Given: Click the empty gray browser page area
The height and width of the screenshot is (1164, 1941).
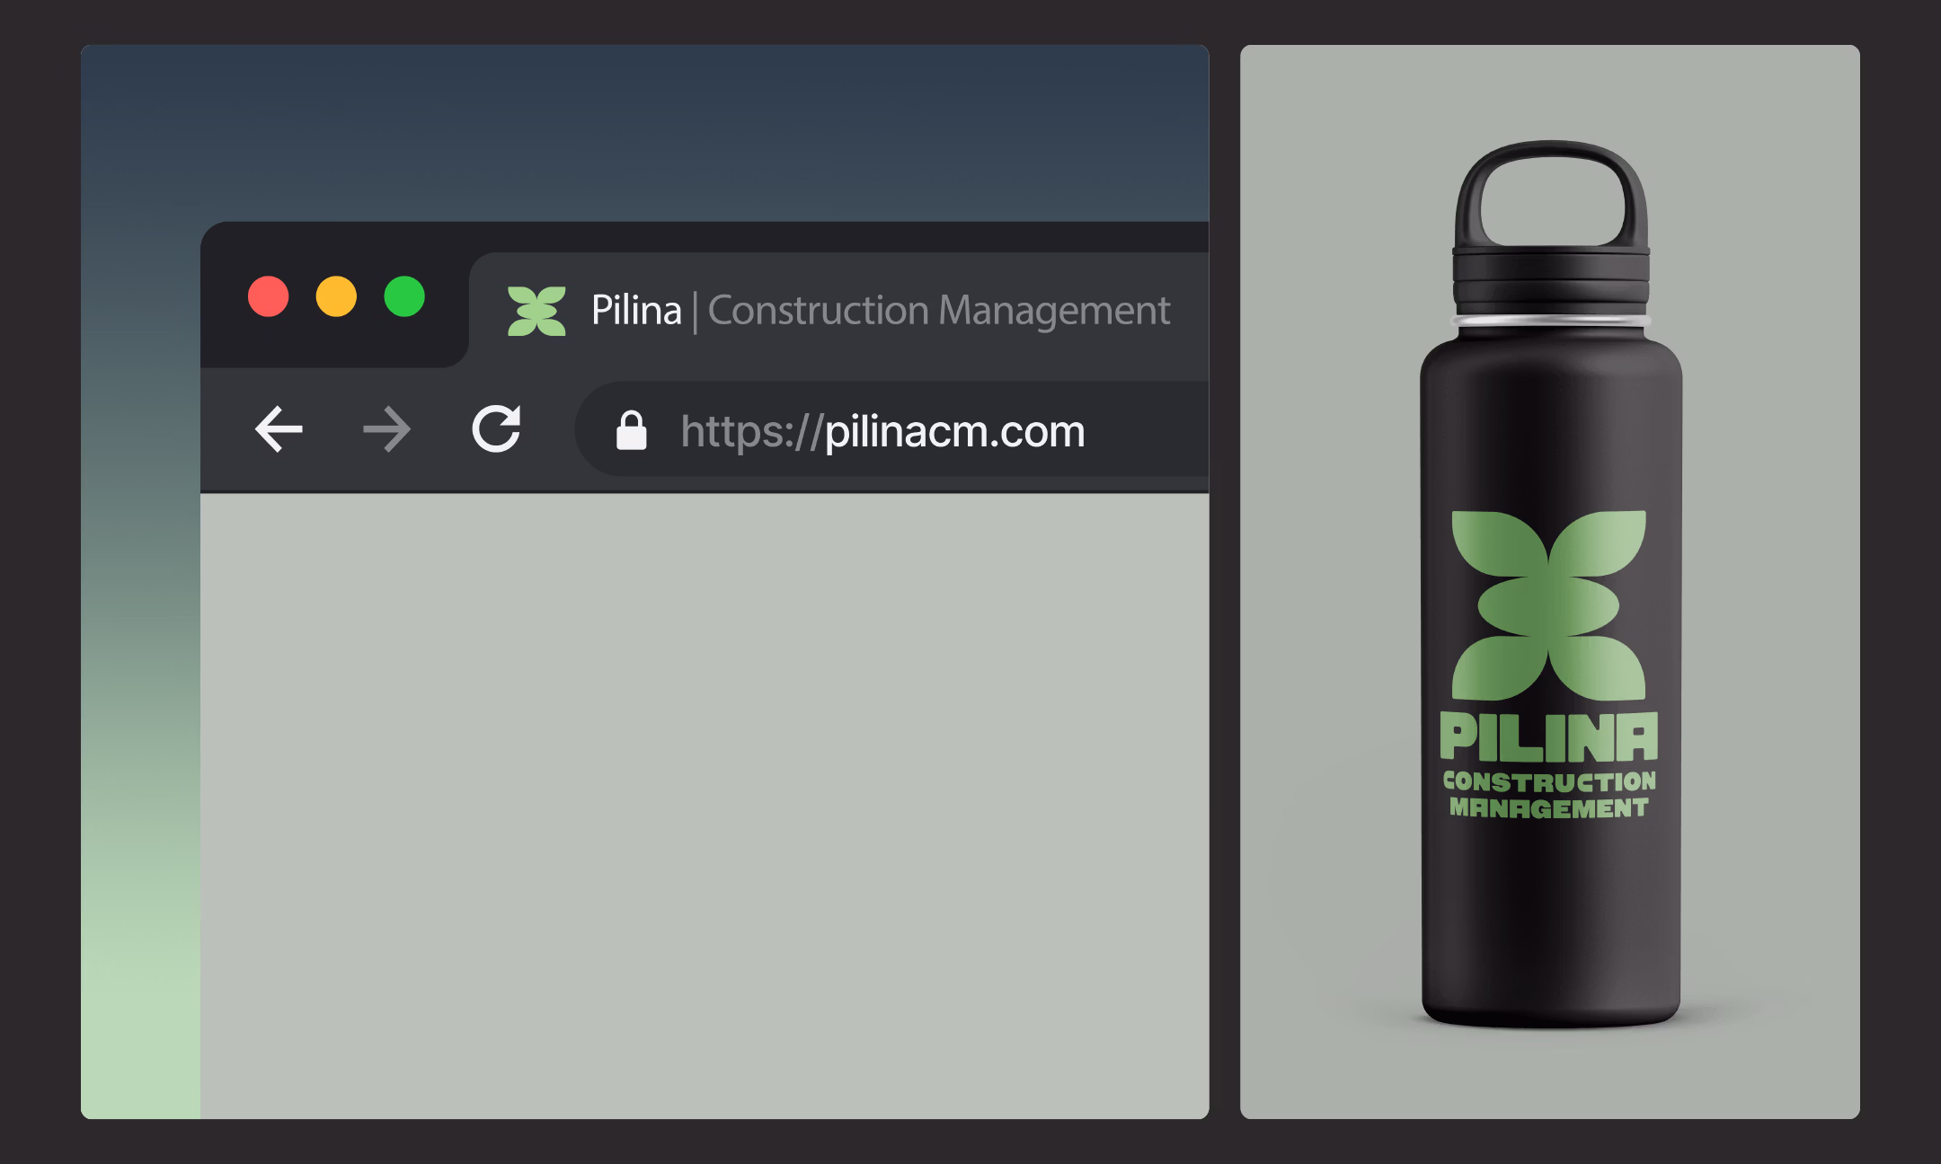Looking at the screenshot, I should click(x=705, y=806).
